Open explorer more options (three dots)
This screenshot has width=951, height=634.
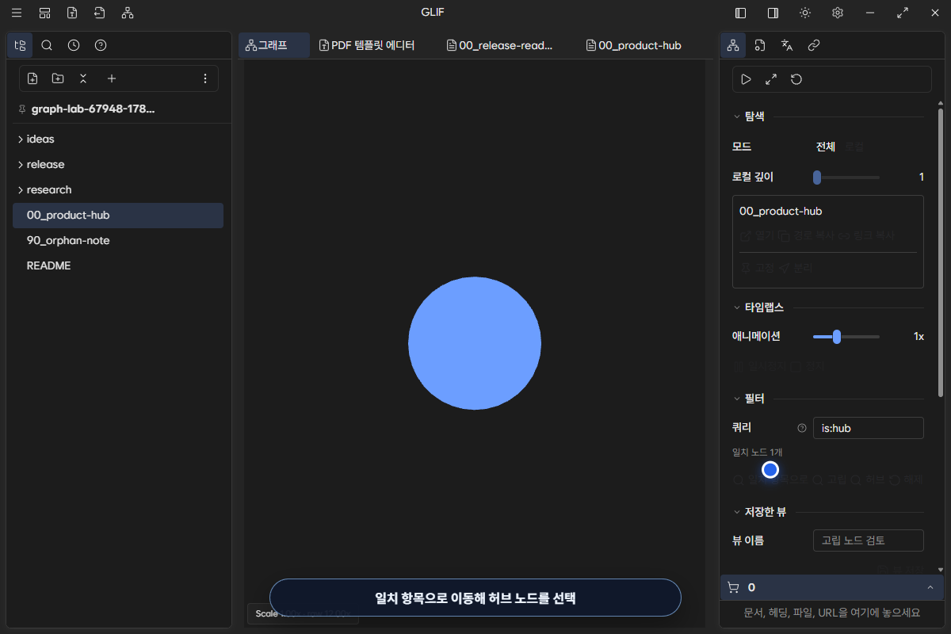[205, 78]
